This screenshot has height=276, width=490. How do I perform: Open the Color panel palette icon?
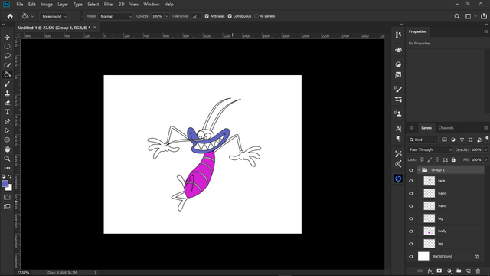click(x=398, y=50)
